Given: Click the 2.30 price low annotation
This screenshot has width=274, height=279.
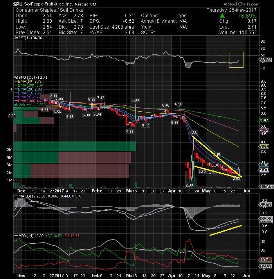Looking at the screenshot, I should [x=189, y=185].
